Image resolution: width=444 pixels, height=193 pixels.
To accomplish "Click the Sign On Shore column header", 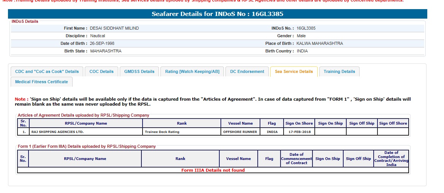I will click(299, 123).
